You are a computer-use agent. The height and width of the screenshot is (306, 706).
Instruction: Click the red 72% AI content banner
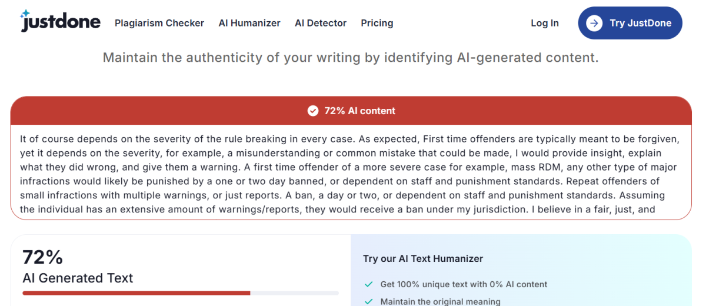click(x=351, y=111)
